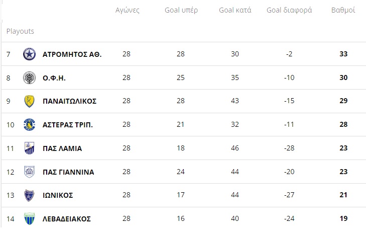Click the ΠΑΣ Λαμία striped crest icon
Screen dimensions: 366x234
tap(30, 148)
